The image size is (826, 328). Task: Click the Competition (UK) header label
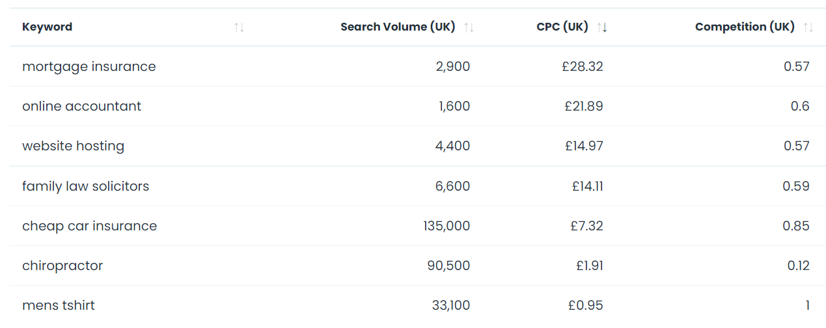(744, 27)
